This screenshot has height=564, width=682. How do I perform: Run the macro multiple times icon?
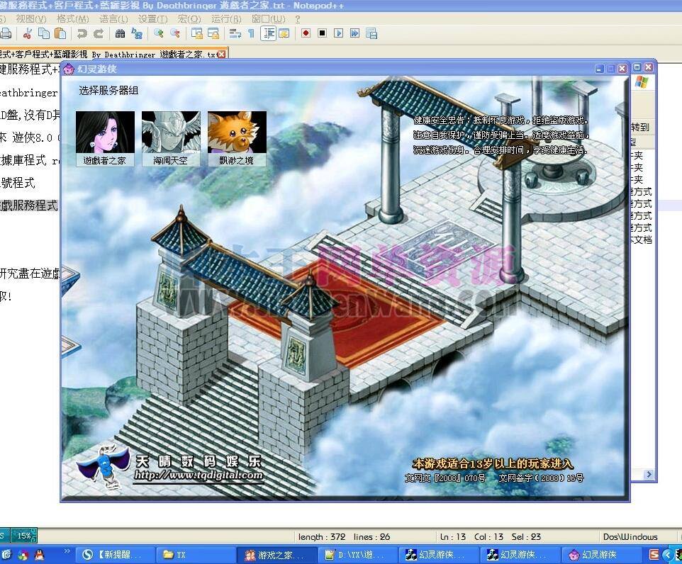(x=355, y=33)
